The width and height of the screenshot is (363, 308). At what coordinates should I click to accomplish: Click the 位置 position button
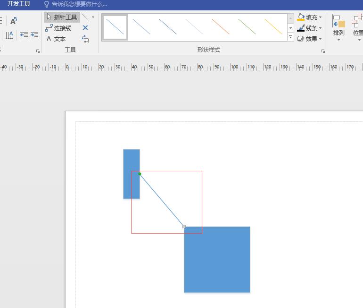pos(358,28)
